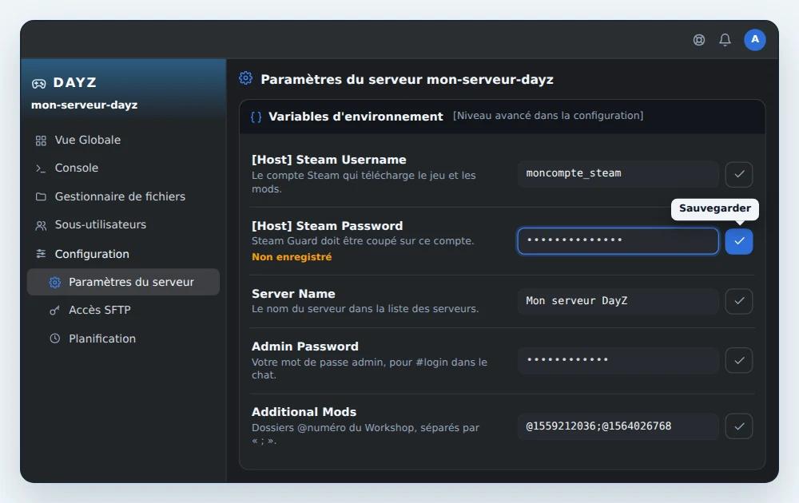Click the Planification clock icon
Screen dimensions: 799x503
click(x=54, y=338)
